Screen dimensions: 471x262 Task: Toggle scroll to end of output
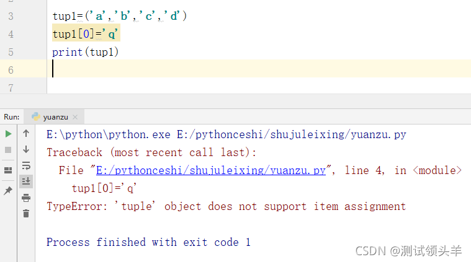26,181
